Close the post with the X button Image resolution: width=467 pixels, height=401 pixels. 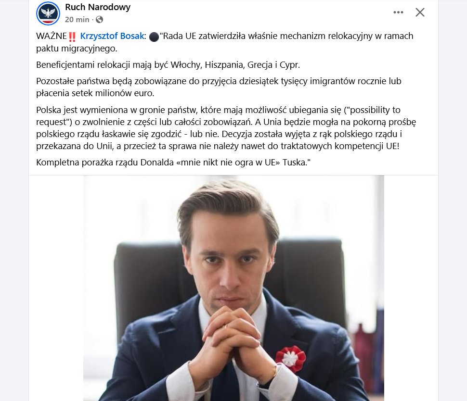(420, 12)
